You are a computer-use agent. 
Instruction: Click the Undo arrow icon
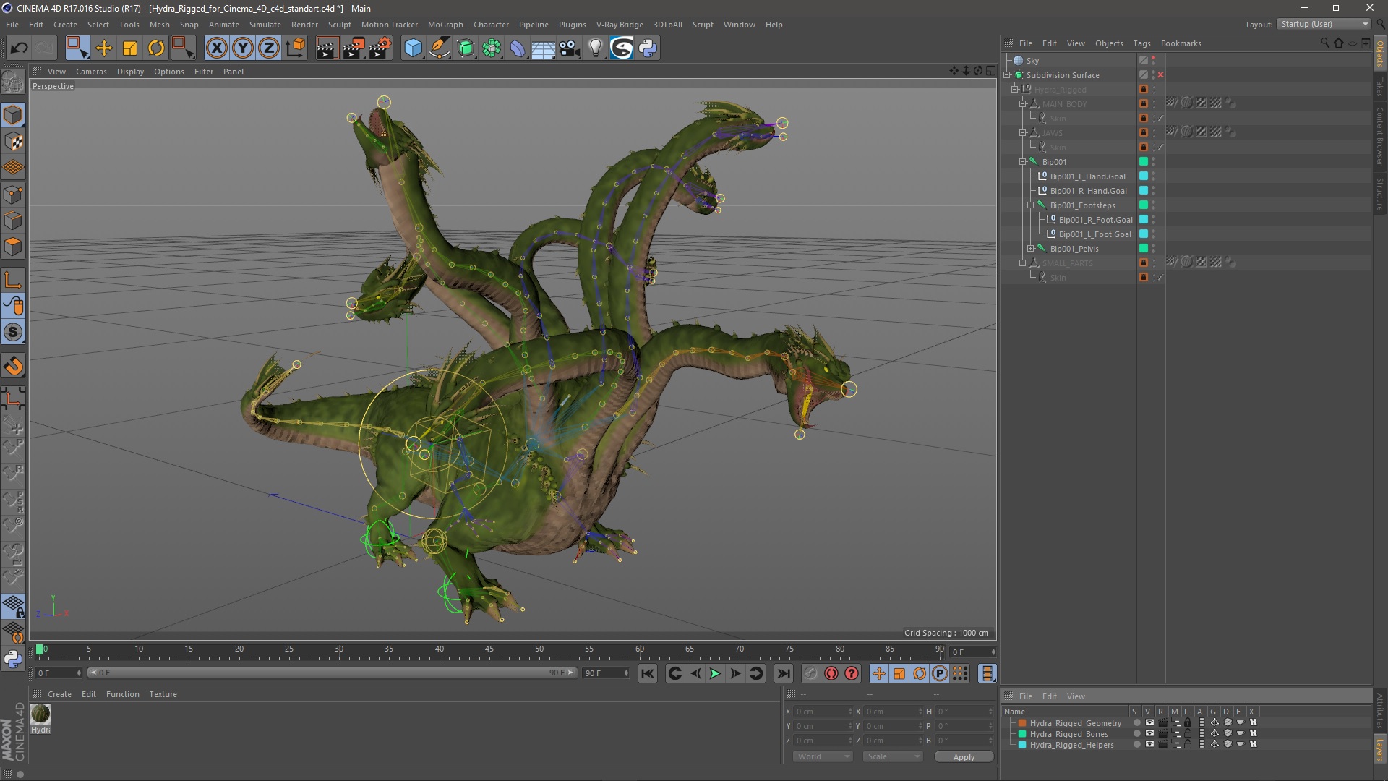click(x=20, y=48)
